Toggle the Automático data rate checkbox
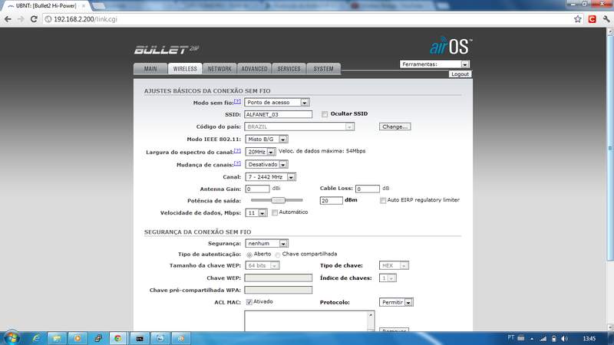614x345 pixels. click(275, 212)
